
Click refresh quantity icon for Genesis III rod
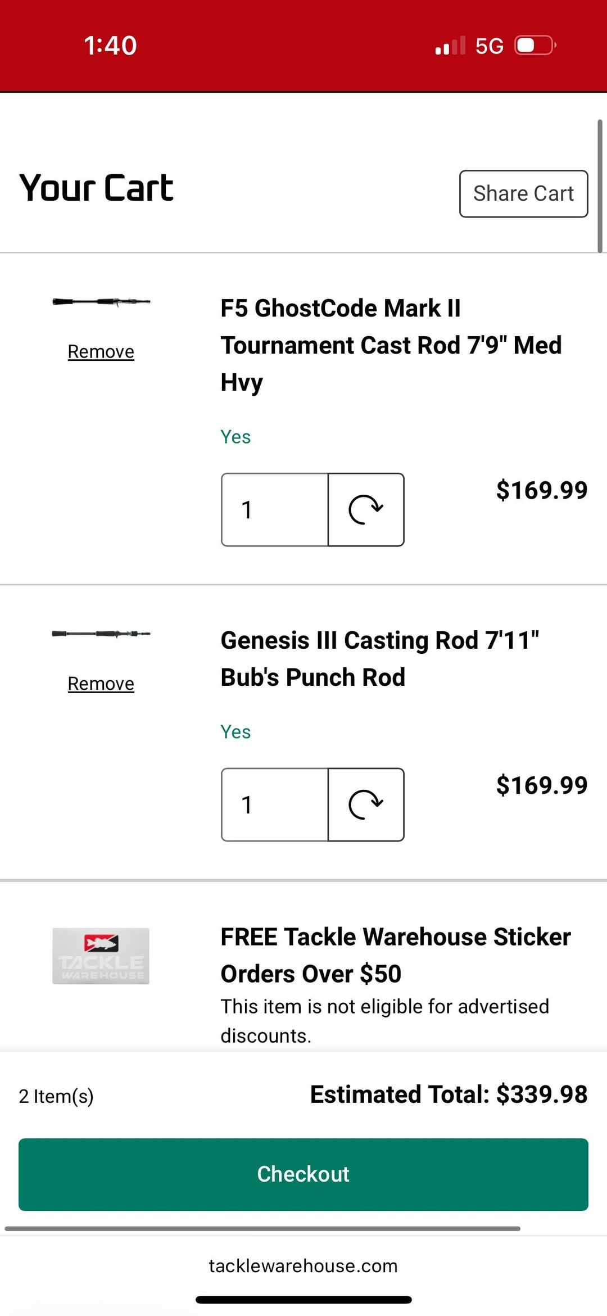[x=366, y=804]
